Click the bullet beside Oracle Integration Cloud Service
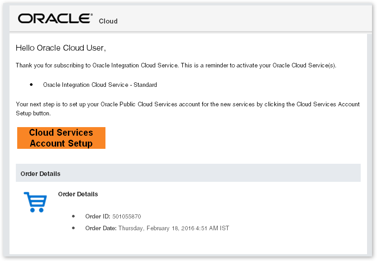Image resolution: width=377 pixels, height=261 pixels. [31, 85]
